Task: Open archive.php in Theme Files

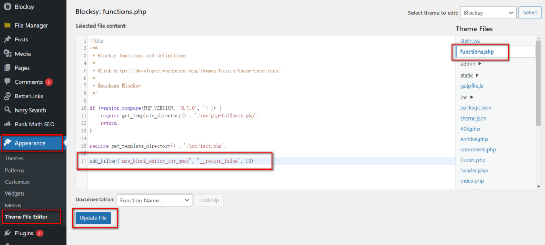Action: click(x=474, y=139)
